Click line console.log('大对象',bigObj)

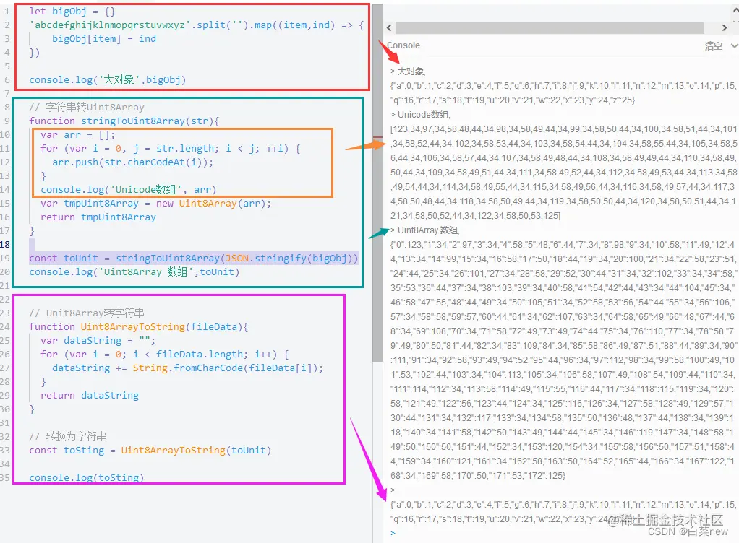point(108,80)
